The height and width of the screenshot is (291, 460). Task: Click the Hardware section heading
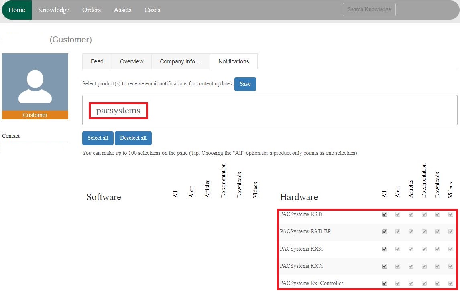click(x=299, y=197)
